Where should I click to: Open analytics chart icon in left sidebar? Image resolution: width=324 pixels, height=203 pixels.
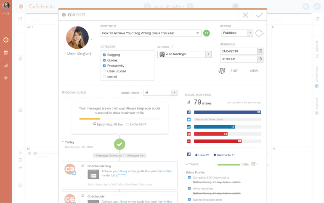click(6, 65)
